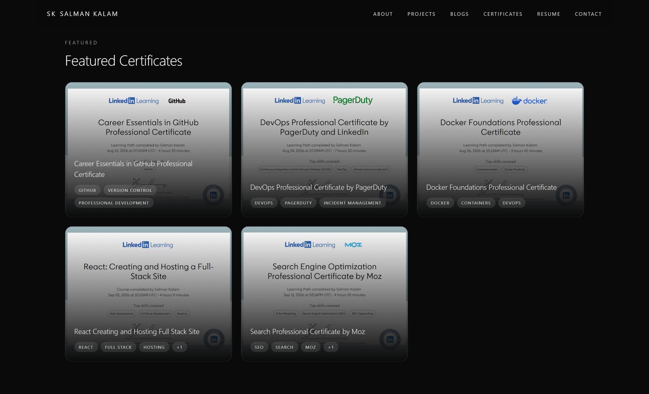Open the Blogs page
Image resolution: width=649 pixels, height=394 pixels.
tap(459, 14)
